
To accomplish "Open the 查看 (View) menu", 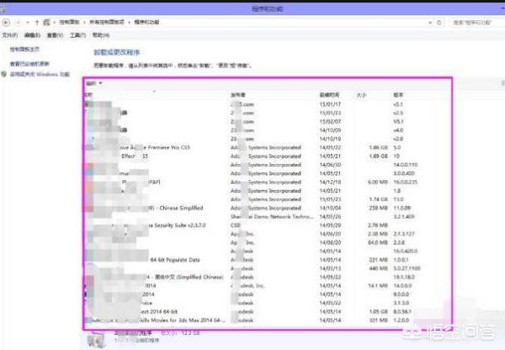I will pos(55,36).
